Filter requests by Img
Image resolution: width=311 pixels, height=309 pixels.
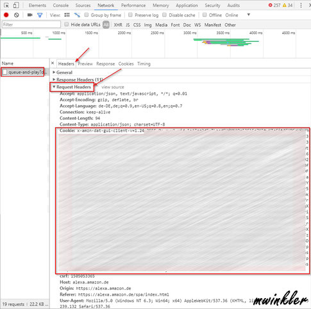point(147,25)
